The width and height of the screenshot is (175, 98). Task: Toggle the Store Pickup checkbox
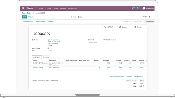point(48,48)
